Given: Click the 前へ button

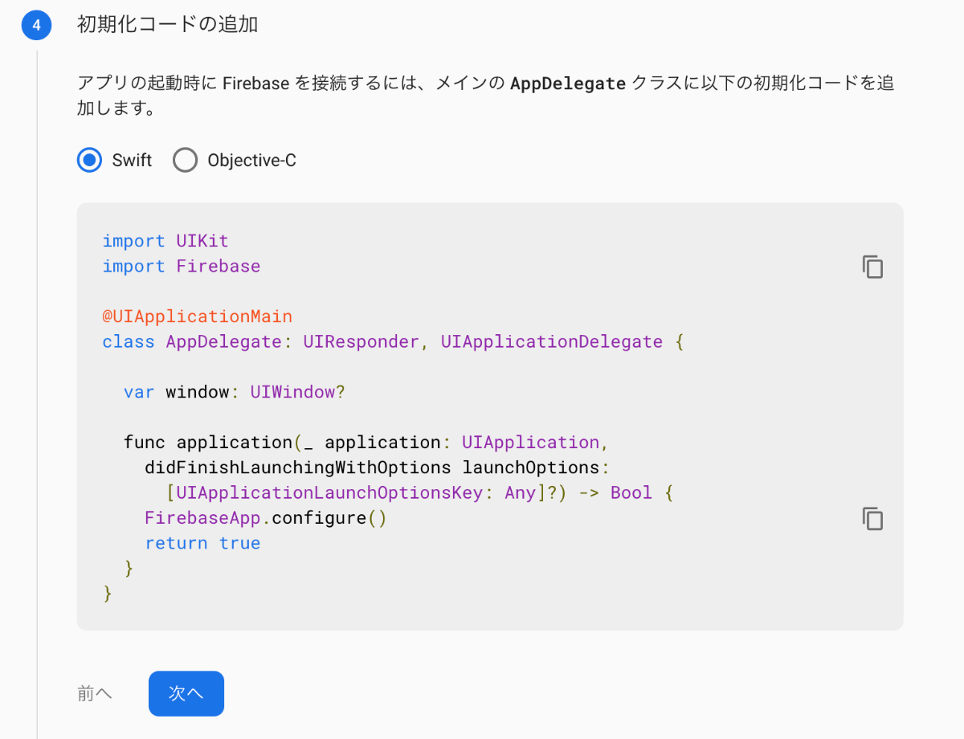Looking at the screenshot, I should [95, 693].
